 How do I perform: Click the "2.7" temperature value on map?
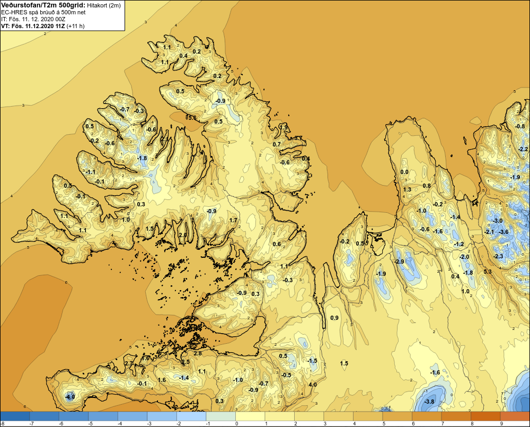point(129,363)
